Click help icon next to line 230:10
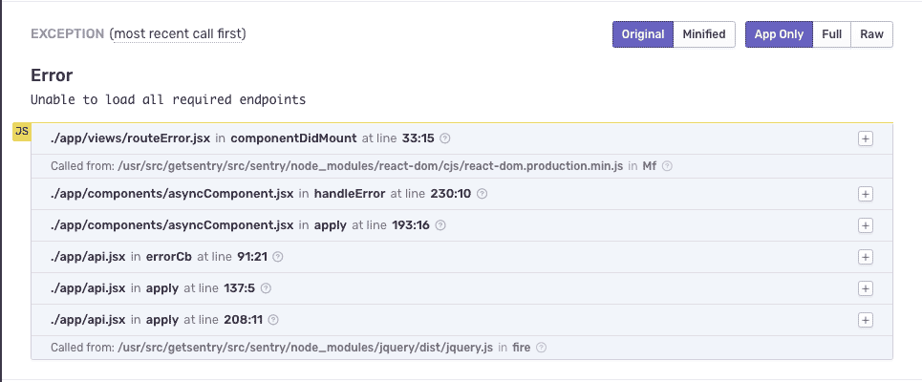This screenshot has width=922, height=382. (x=482, y=193)
